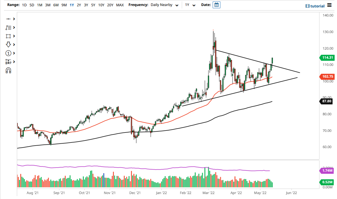The height and width of the screenshot is (199, 337).
Task: Open the Daily Nearby frequency dropdown
Action: point(164,5)
